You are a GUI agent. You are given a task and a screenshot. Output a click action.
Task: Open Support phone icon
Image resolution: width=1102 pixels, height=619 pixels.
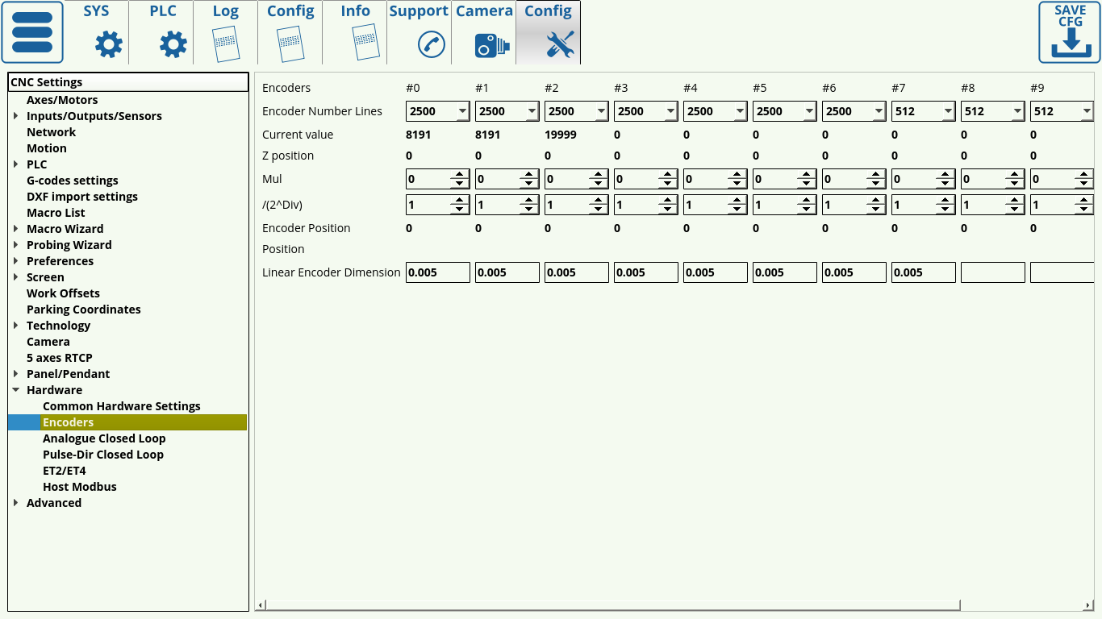tap(419, 32)
